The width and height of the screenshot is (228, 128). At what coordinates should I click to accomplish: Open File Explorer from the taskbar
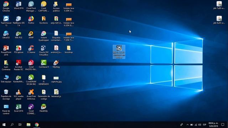[28, 125]
